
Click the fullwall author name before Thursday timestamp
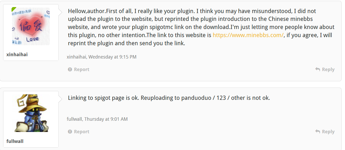click(x=75, y=119)
